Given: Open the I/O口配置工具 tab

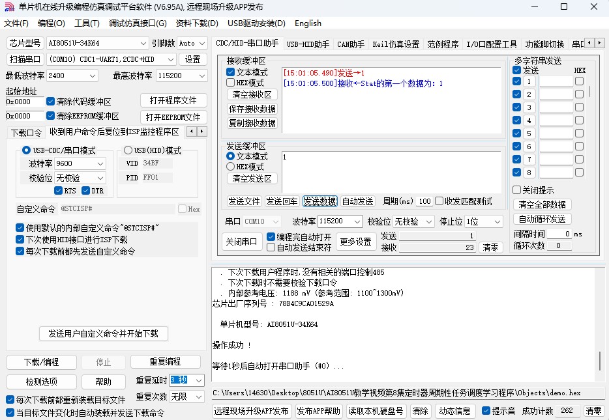Looking at the screenshot, I should pos(492,44).
